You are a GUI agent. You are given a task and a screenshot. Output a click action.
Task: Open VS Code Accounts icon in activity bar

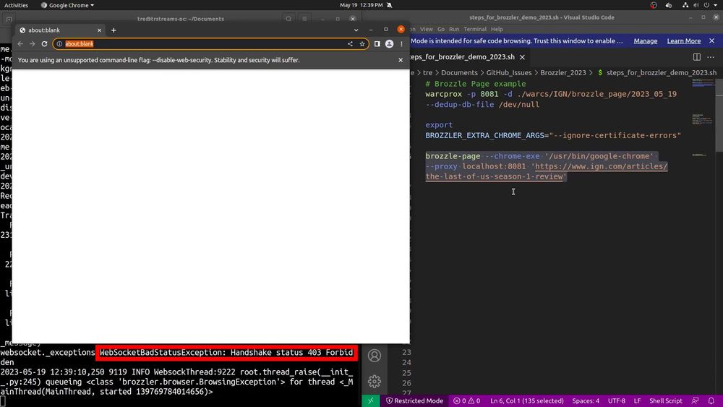click(x=375, y=356)
